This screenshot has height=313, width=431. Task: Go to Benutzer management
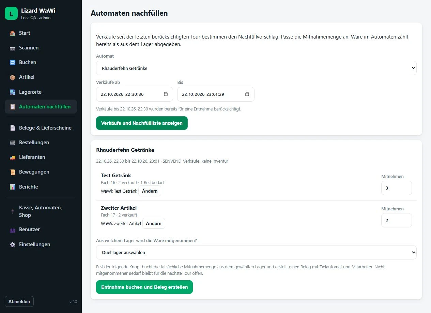[41, 229]
